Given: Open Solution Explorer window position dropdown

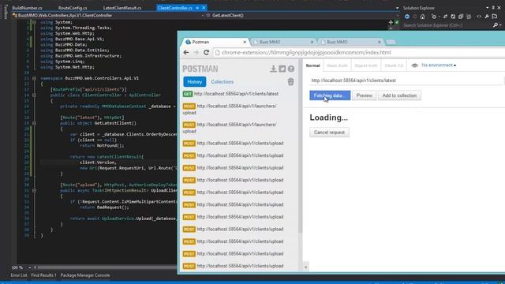Looking at the screenshot, I should (487, 8).
